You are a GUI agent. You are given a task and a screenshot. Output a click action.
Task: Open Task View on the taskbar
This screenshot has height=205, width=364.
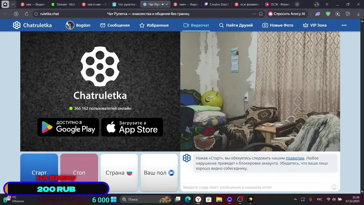pyautogui.click(x=177, y=199)
